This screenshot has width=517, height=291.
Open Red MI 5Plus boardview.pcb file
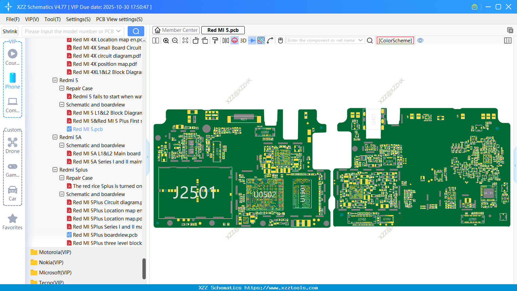point(105,235)
